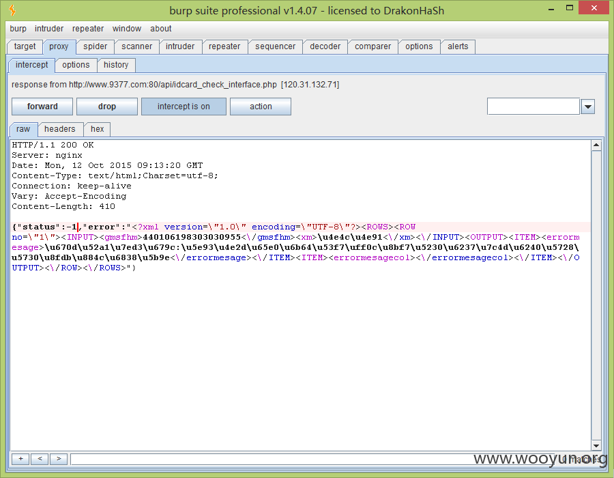Screen dimensions: 614x478
Task: Click the Server: nginx header line
Action: coord(47,155)
